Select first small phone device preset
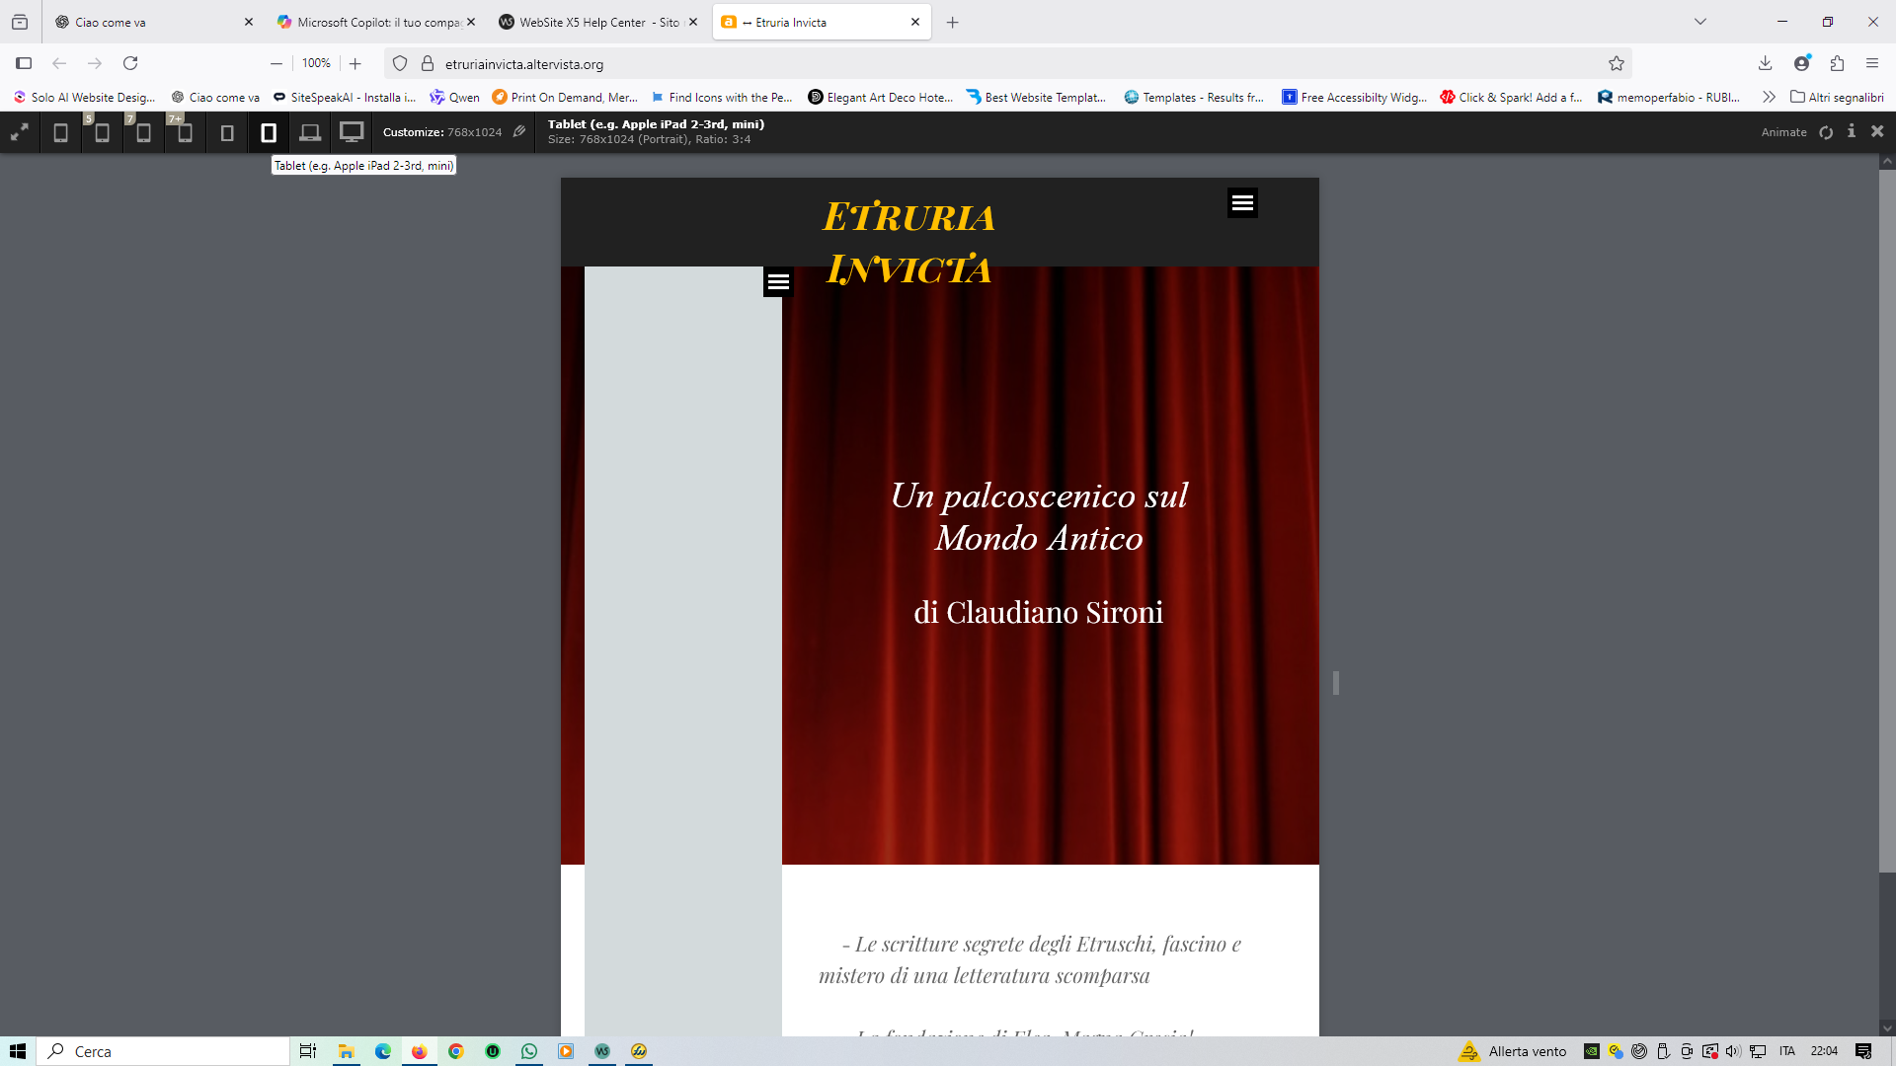The image size is (1896, 1066). [x=60, y=133]
